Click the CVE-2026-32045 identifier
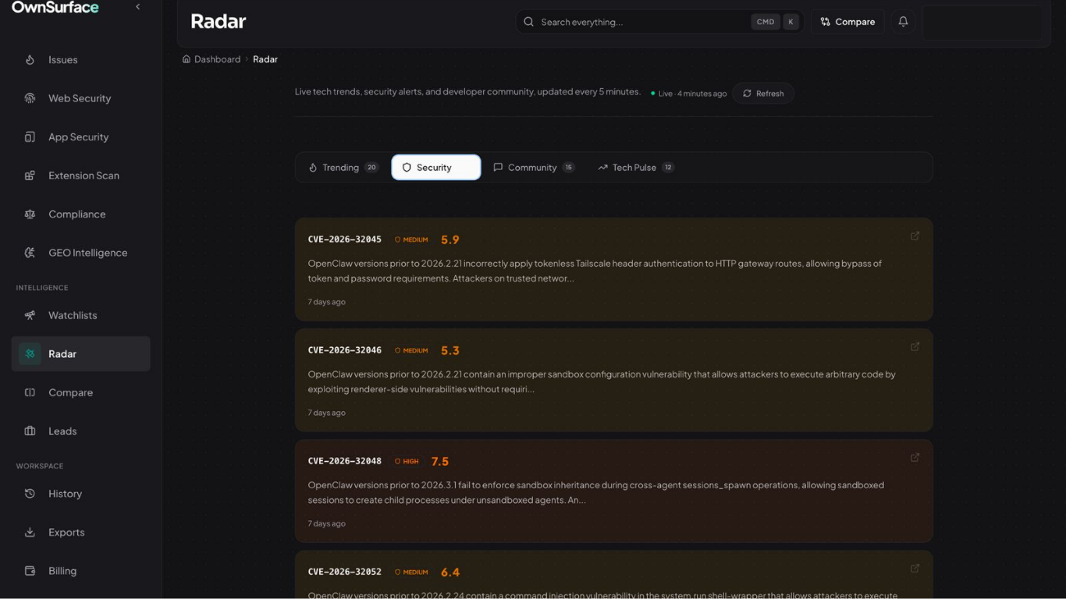The height and width of the screenshot is (599, 1066). (345, 239)
